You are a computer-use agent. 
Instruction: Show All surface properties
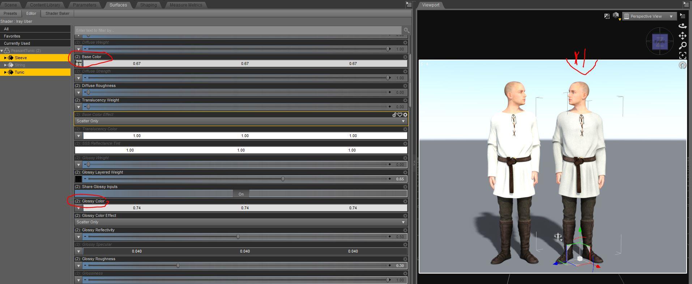(35, 29)
